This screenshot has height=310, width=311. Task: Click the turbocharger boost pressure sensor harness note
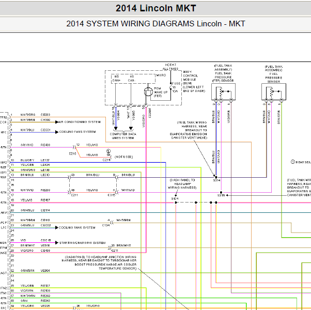99,263
